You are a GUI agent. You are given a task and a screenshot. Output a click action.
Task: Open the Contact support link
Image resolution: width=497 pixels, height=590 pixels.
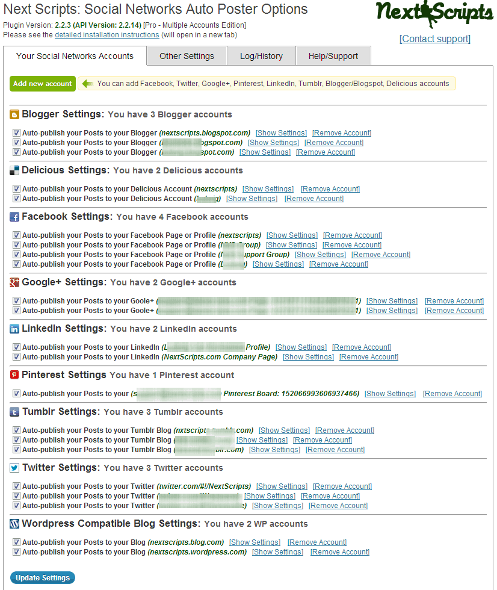(435, 39)
